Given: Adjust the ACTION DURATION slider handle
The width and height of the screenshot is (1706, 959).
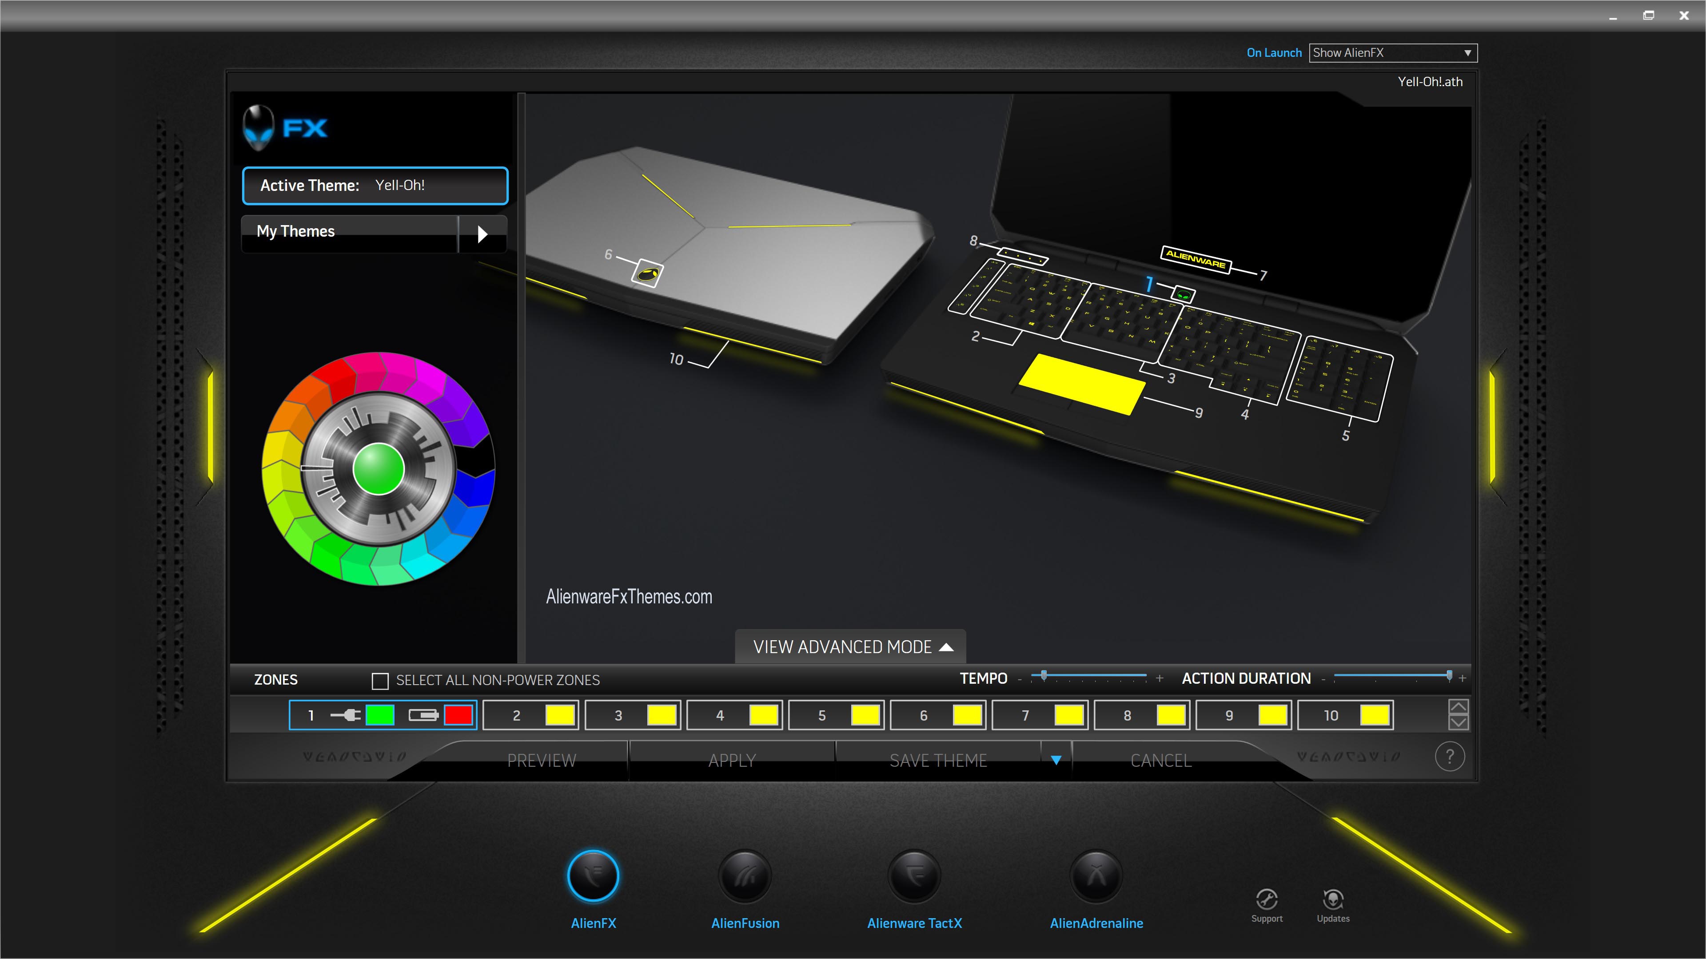Looking at the screenshot, I should coord(1449,676).
